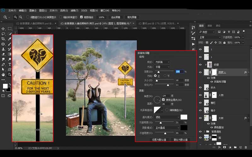Open the 方法 平滑 dropdown

pyautogui.click(x=162, y=67)
